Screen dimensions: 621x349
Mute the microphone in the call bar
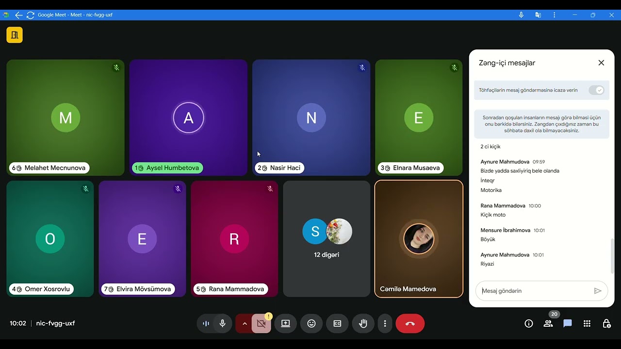click(223, 323)
